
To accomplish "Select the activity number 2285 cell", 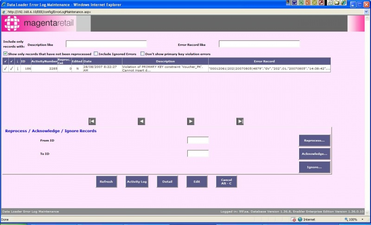I will click(44, 68).
